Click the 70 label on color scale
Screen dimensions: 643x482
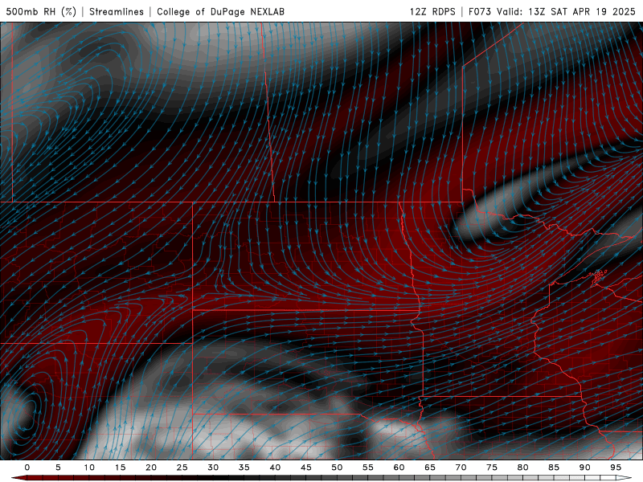point(461,468)
